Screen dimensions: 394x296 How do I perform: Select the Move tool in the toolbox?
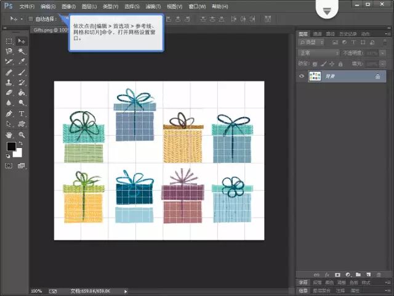[22, 41]
